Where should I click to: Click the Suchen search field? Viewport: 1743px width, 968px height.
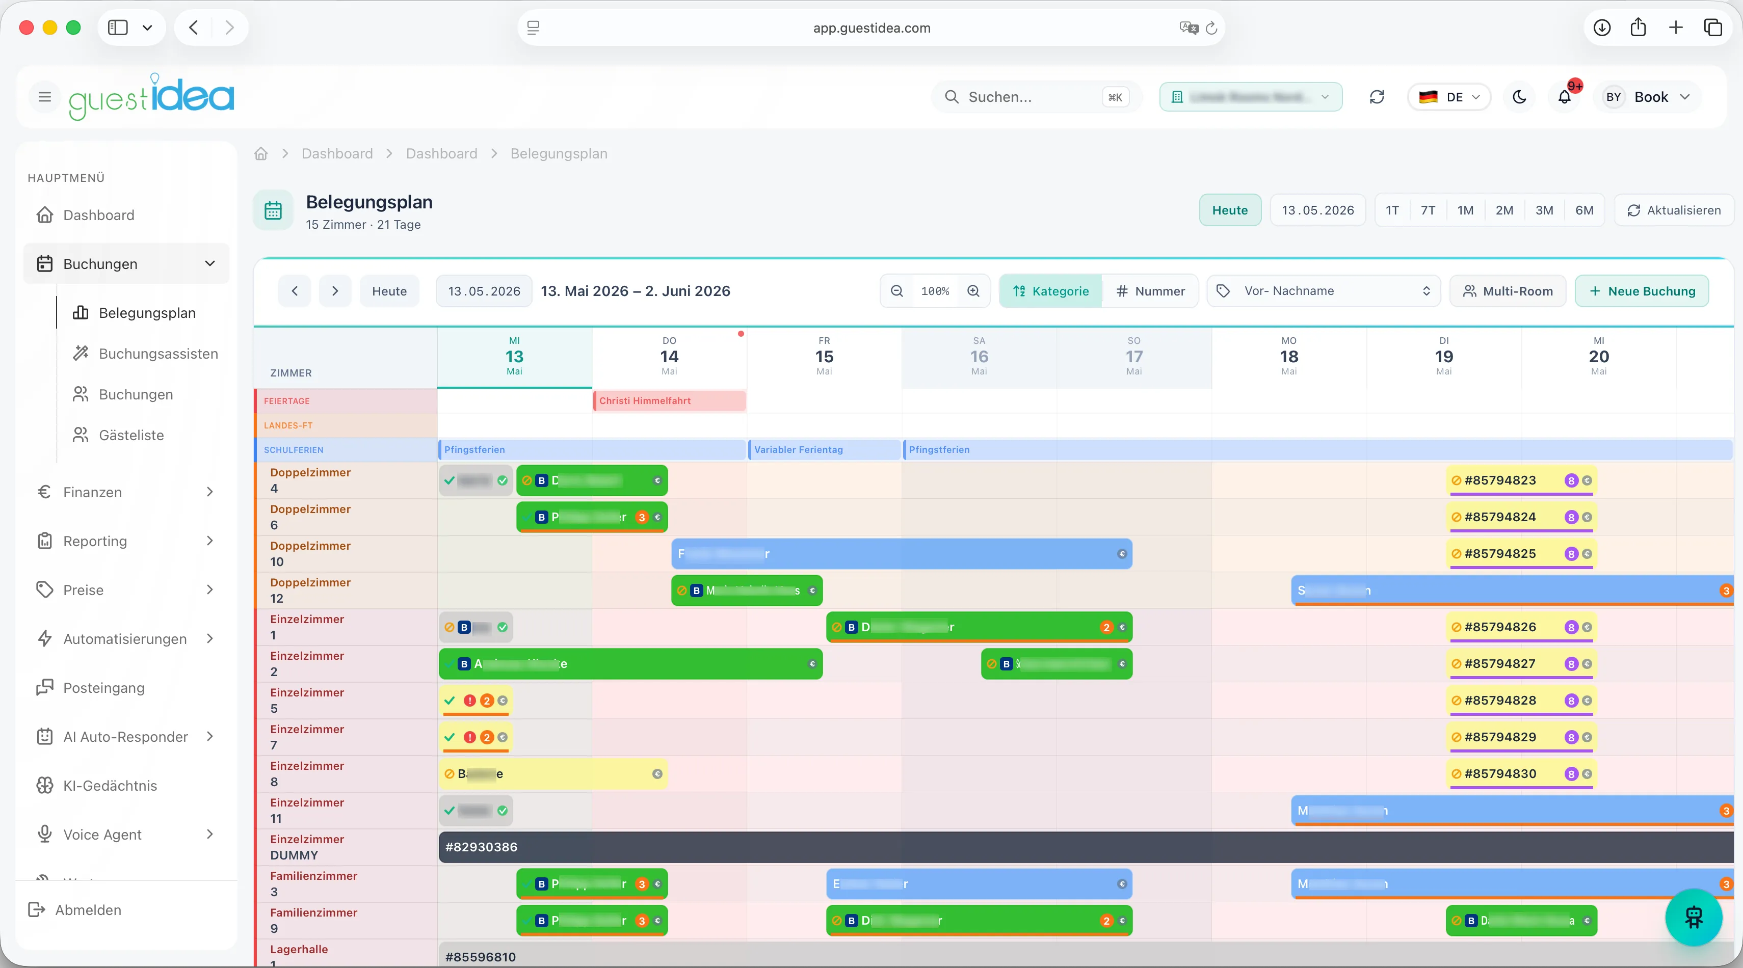1037,97
